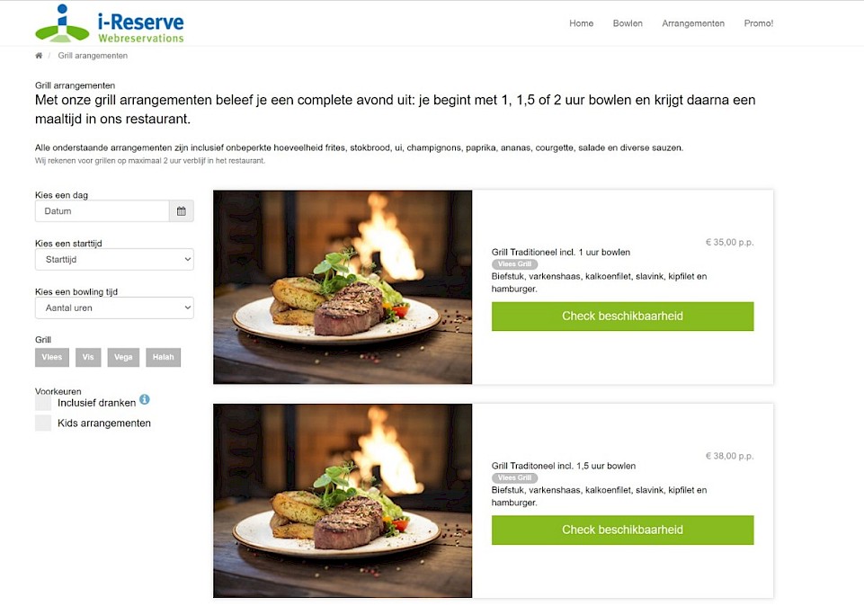Check the Kids arrangementen option

[x=43, y=423]
